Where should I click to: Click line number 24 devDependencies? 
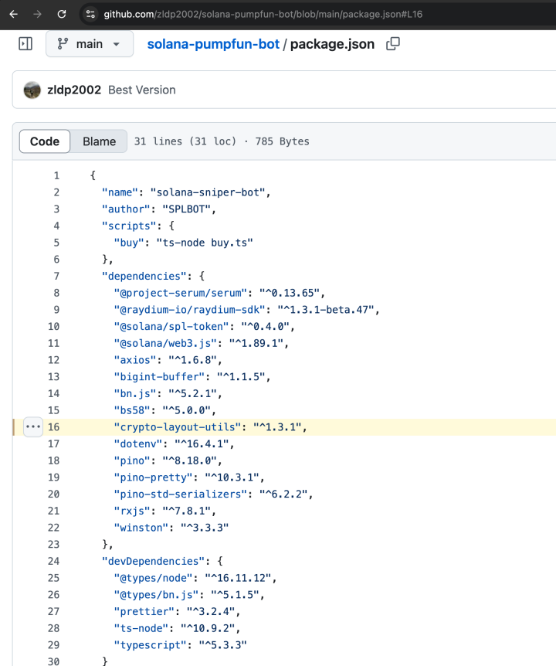[53, 561]
